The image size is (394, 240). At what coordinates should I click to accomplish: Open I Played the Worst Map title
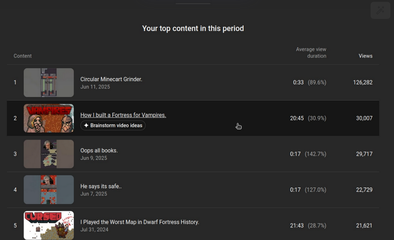point(140,222)
